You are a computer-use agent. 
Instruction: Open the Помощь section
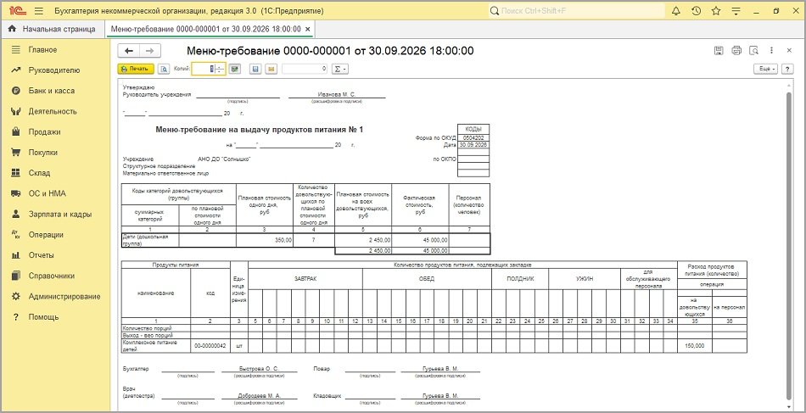(x=43, y=317)
